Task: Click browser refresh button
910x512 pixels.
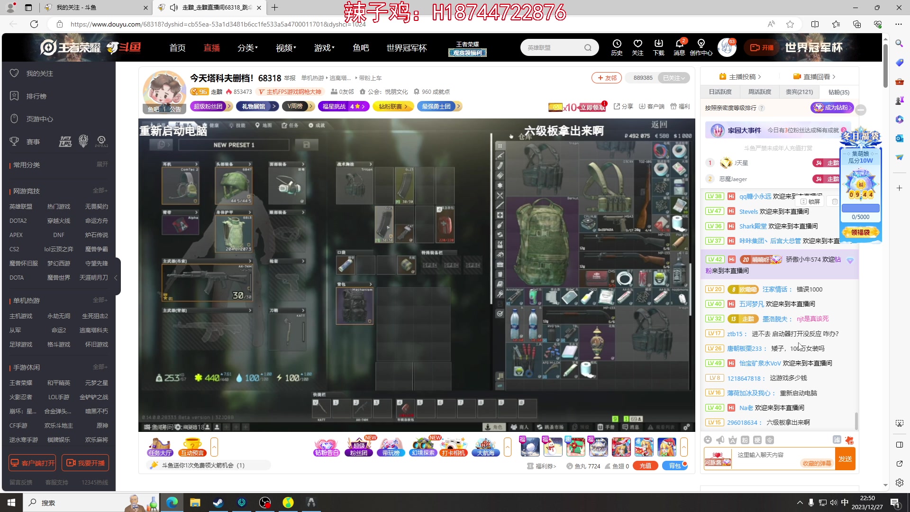Action: click(x=34, y=24)
